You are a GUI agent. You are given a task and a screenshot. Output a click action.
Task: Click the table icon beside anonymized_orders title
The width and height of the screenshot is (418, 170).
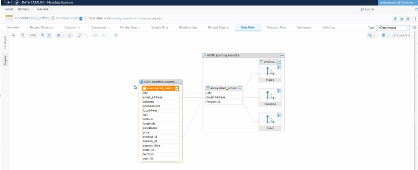[9, 18]
